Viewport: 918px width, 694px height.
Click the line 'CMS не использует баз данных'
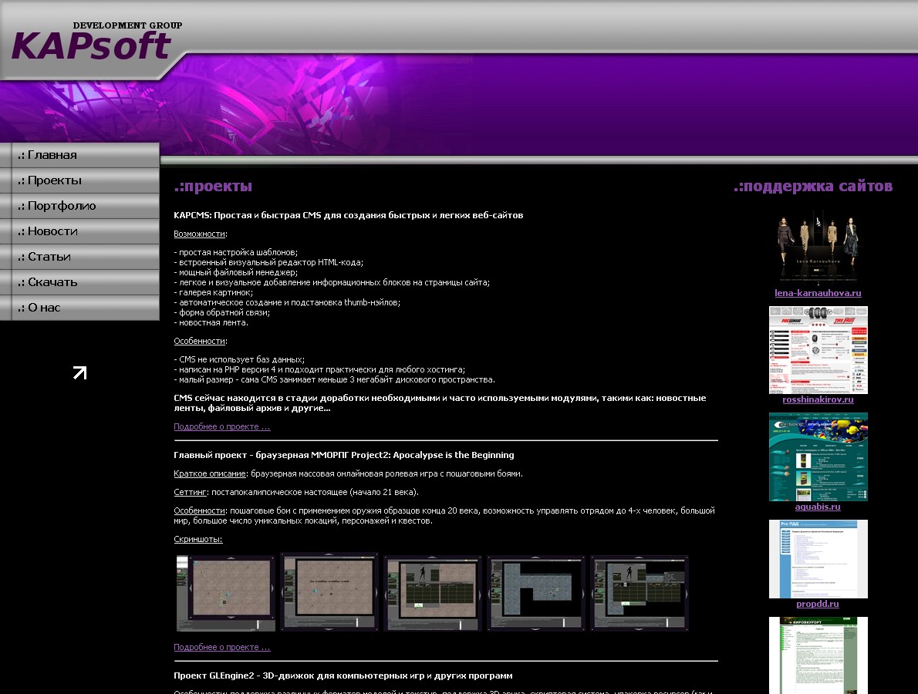click(239, 360)
